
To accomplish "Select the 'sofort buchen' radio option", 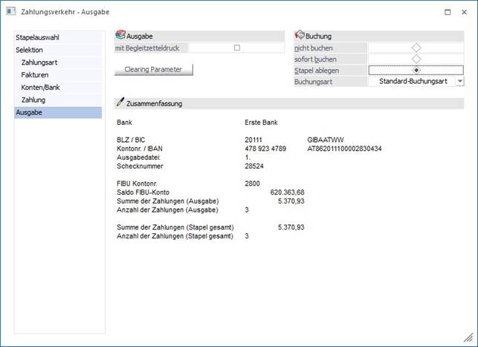I will pyautogui.click(x=416, y=59).
